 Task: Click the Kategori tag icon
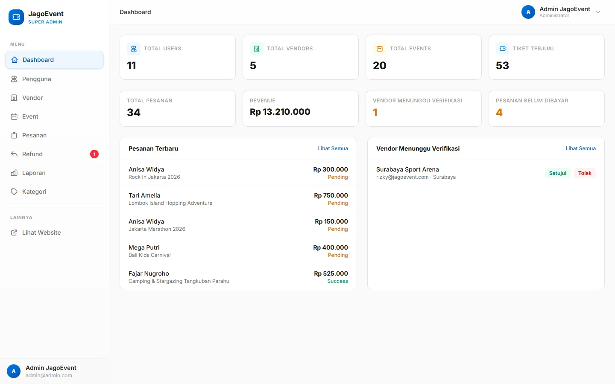pyautogui.click(x=14, y=192)
